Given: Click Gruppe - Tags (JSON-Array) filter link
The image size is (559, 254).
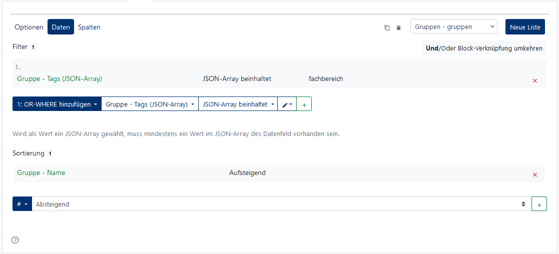Looking at the screenshot, I should pyautogui.click(x=60, y=78).
